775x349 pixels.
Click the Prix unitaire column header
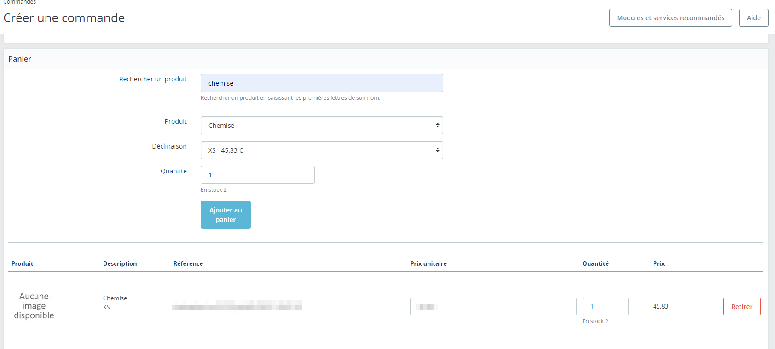[428, 263]
